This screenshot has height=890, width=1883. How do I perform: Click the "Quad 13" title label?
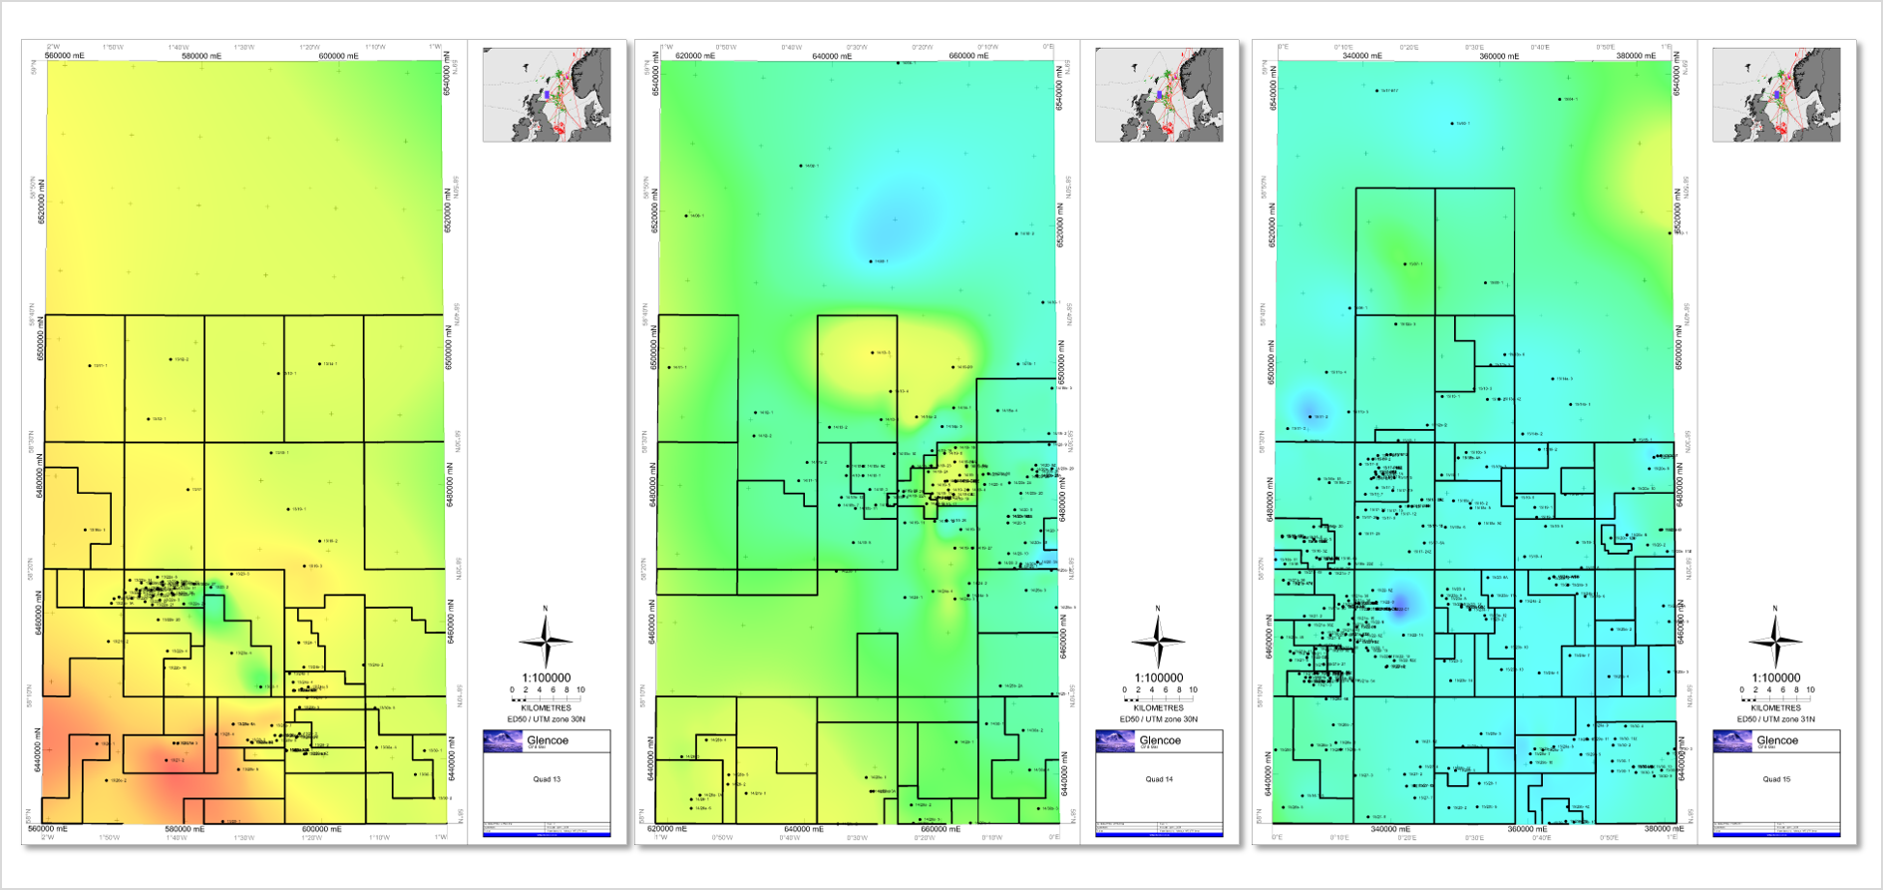point(547,779)
